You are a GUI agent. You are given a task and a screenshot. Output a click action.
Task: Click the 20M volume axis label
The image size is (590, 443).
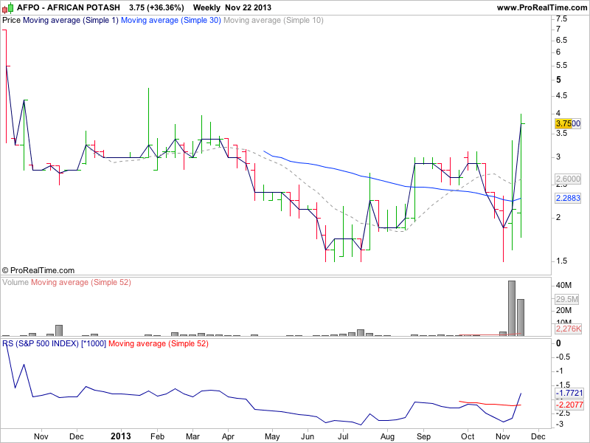pos(563,310)
